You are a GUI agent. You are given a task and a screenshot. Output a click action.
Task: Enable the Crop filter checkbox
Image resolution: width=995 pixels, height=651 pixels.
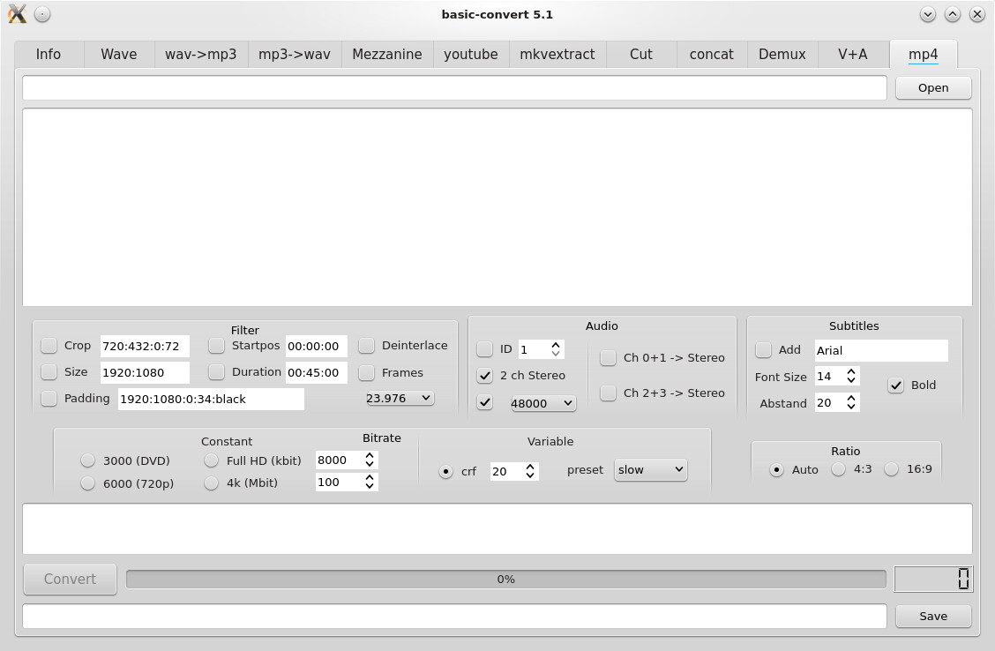point(49,346)
